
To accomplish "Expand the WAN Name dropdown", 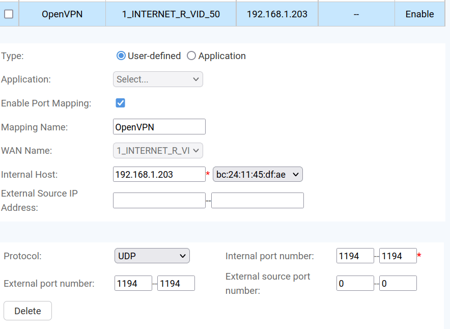I will [158, 151].
